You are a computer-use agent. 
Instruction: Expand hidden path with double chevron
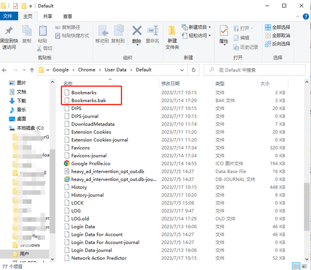(48, 70)
